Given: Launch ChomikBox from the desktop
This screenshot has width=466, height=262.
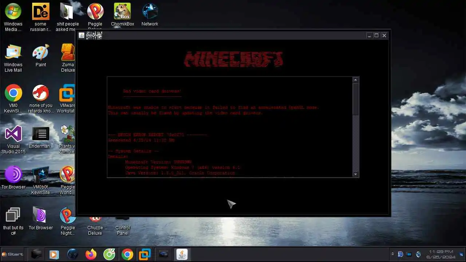Looking at the screenshot, I should (122, 15).
